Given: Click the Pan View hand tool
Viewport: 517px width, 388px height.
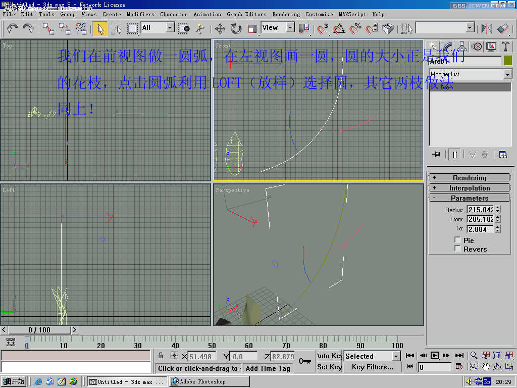Looking at the screenshot, I should 485,367.
